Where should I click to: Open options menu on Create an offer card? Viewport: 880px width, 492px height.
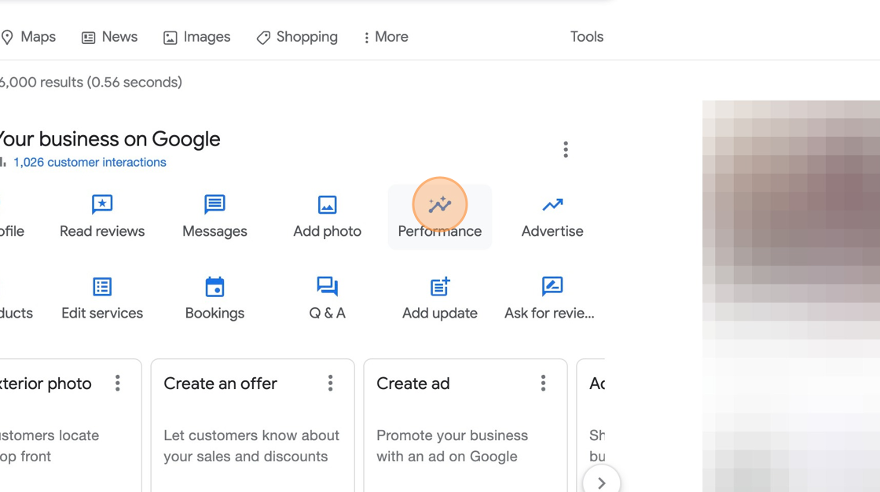331,383
